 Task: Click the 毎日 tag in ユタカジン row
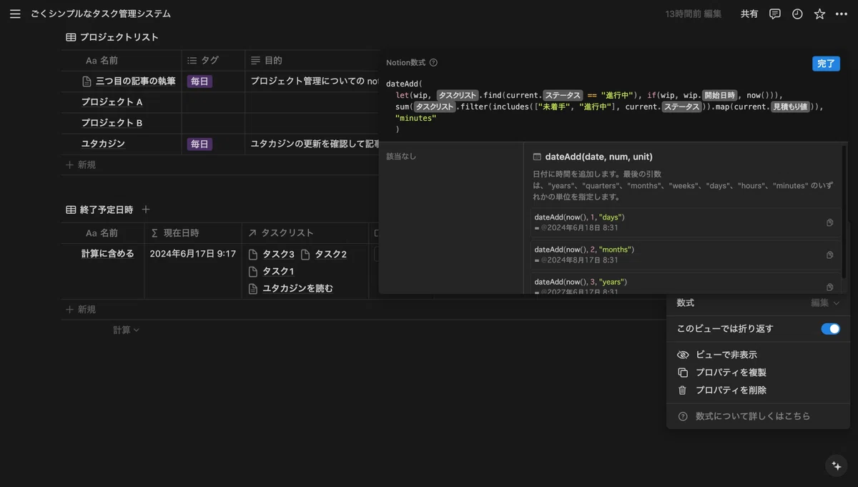point(199,144)
